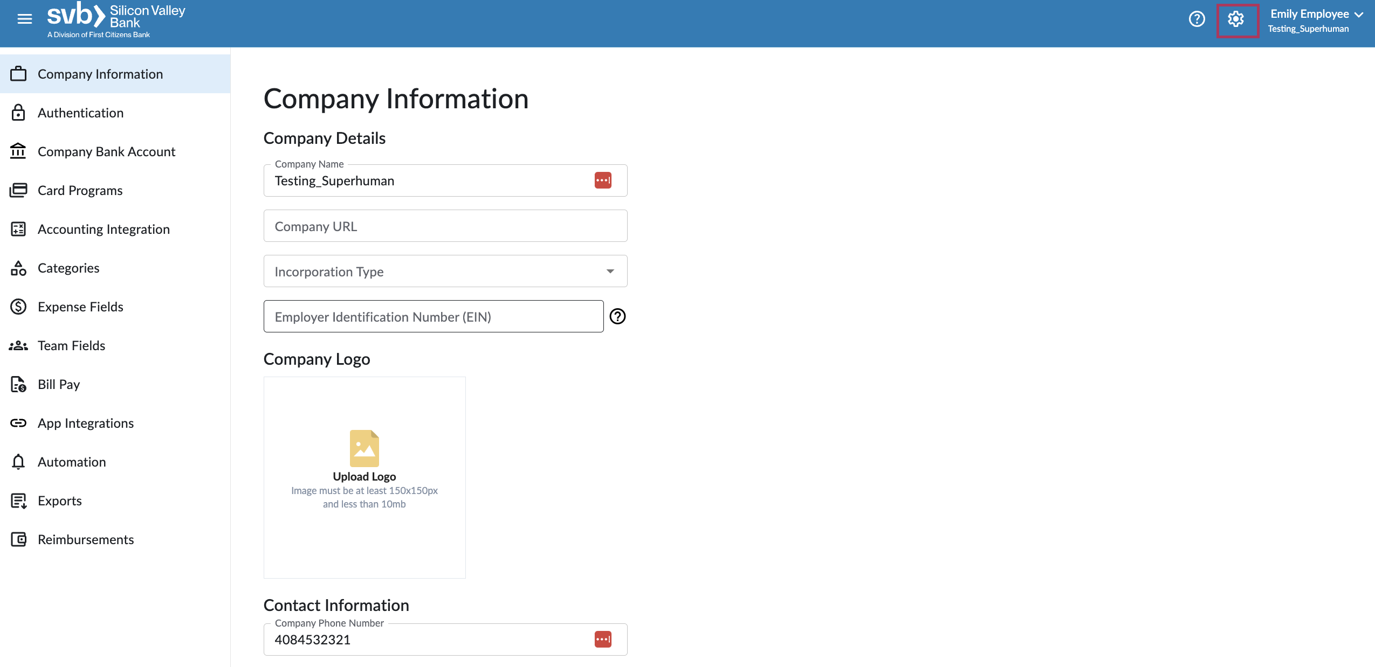Click the Automation bell icon
Image resolution: width=1375 pixels, height=667 pixels.
18,462
